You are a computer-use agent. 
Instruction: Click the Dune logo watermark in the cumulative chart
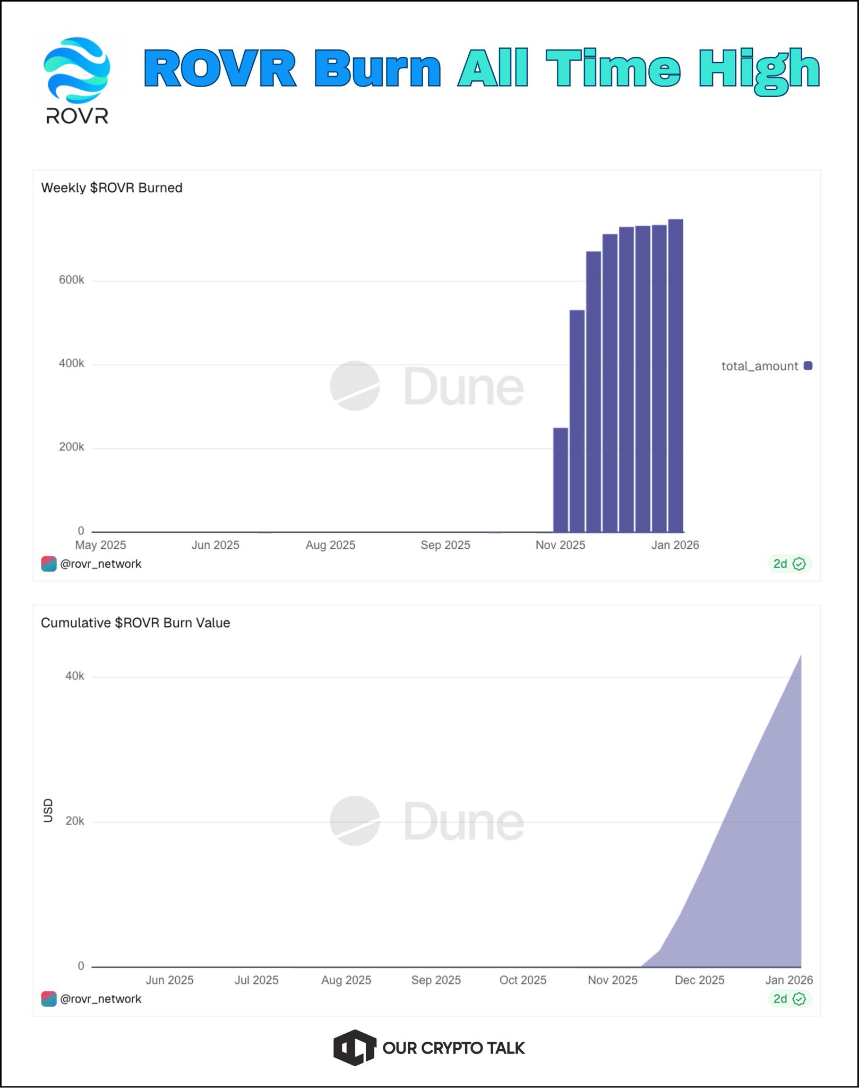(355, 821)
